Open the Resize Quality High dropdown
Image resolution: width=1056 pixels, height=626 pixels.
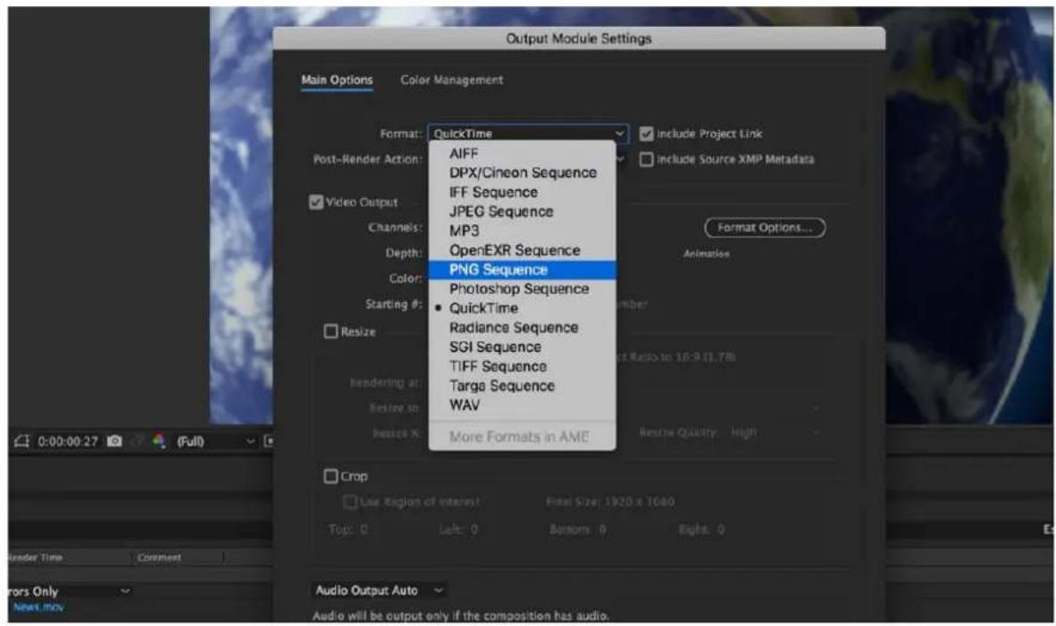pyautogui.click(x=775, y=432)
